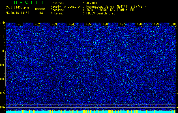Click the 1457 time marker
The width and height of the screenshot is (178, 113).
[122, 24]
